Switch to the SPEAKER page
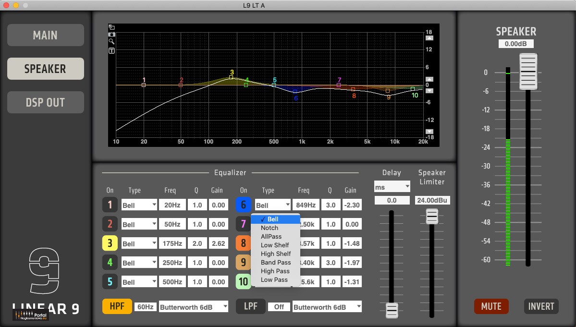 tap(46, 69)
